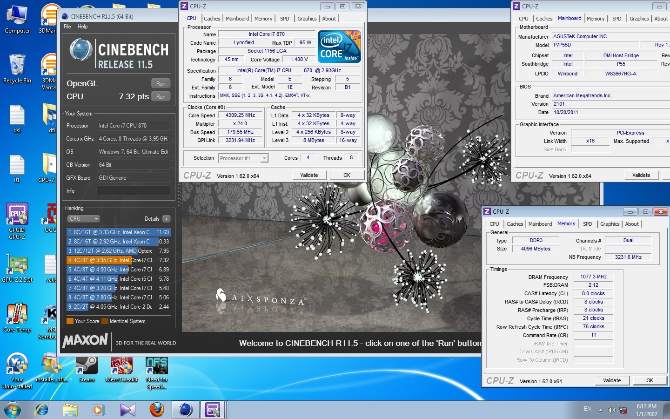Launch Steam desktop shortcut
Screen dimensions: 670x419
tap(87, 368)
